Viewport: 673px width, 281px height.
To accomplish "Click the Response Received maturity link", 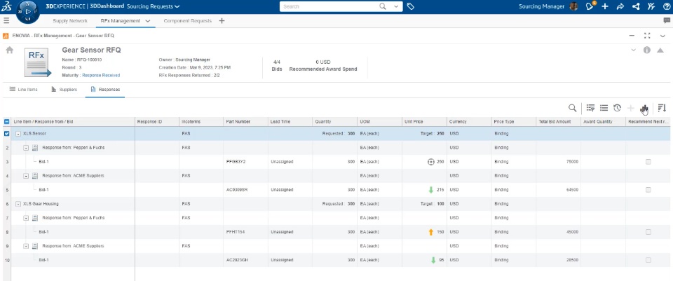I will click(101, 74).
